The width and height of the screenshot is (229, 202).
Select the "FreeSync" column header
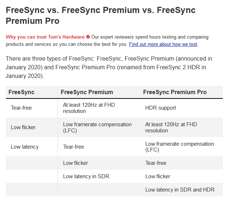(x=22, y=92)
